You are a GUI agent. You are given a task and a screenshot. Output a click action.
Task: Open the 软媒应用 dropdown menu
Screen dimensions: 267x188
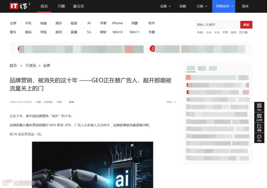click(x=224, y=6)
